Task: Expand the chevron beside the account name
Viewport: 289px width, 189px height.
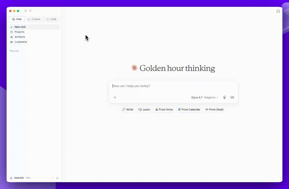Action: tap(52, 178)
